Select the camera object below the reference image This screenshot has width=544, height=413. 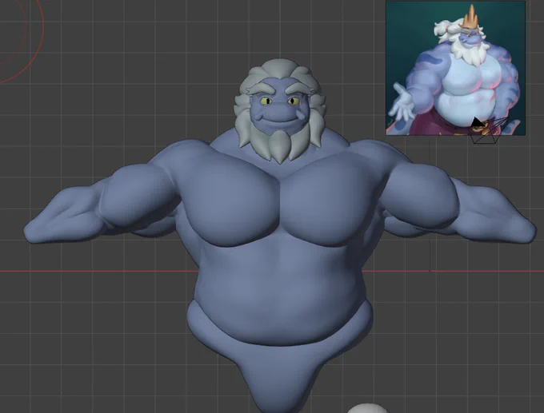pyautogui.click(x=490, y=131)
